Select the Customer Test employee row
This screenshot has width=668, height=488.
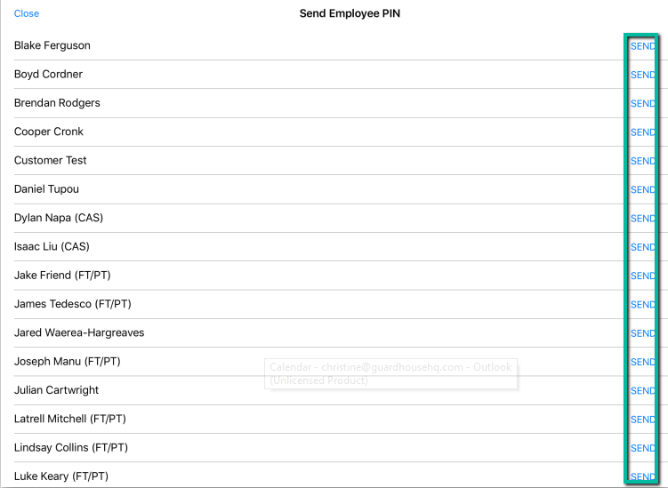pos(318,161)
